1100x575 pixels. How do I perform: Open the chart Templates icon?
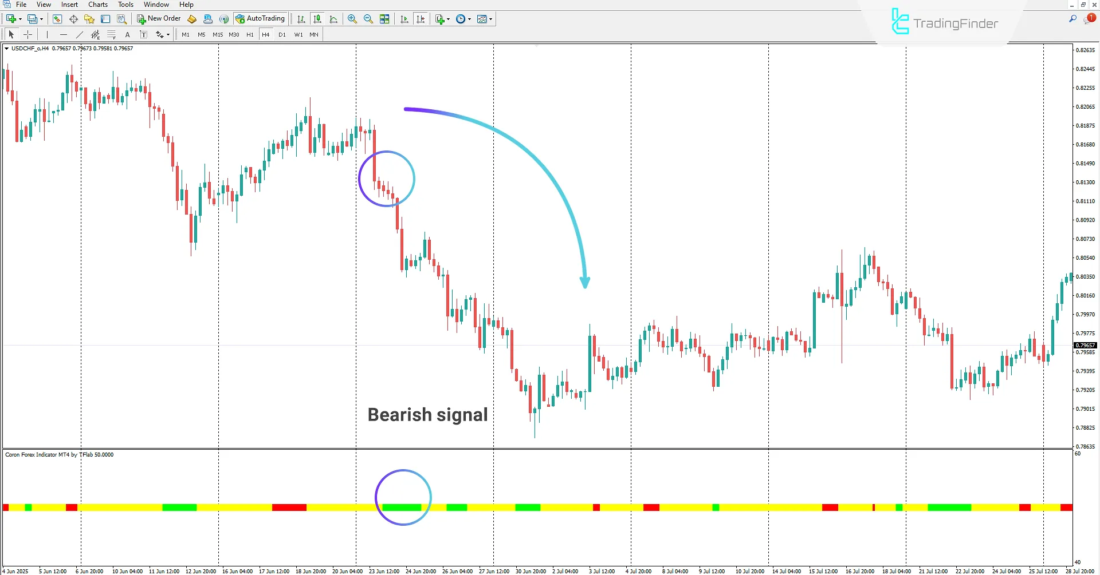point(482,19)
